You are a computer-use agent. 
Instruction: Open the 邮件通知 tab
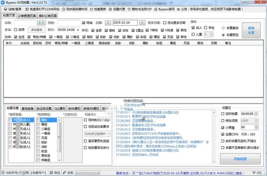[74, 108]
